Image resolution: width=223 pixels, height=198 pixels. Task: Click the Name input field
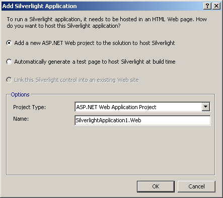pyautogui.click(x=142, y=120)
